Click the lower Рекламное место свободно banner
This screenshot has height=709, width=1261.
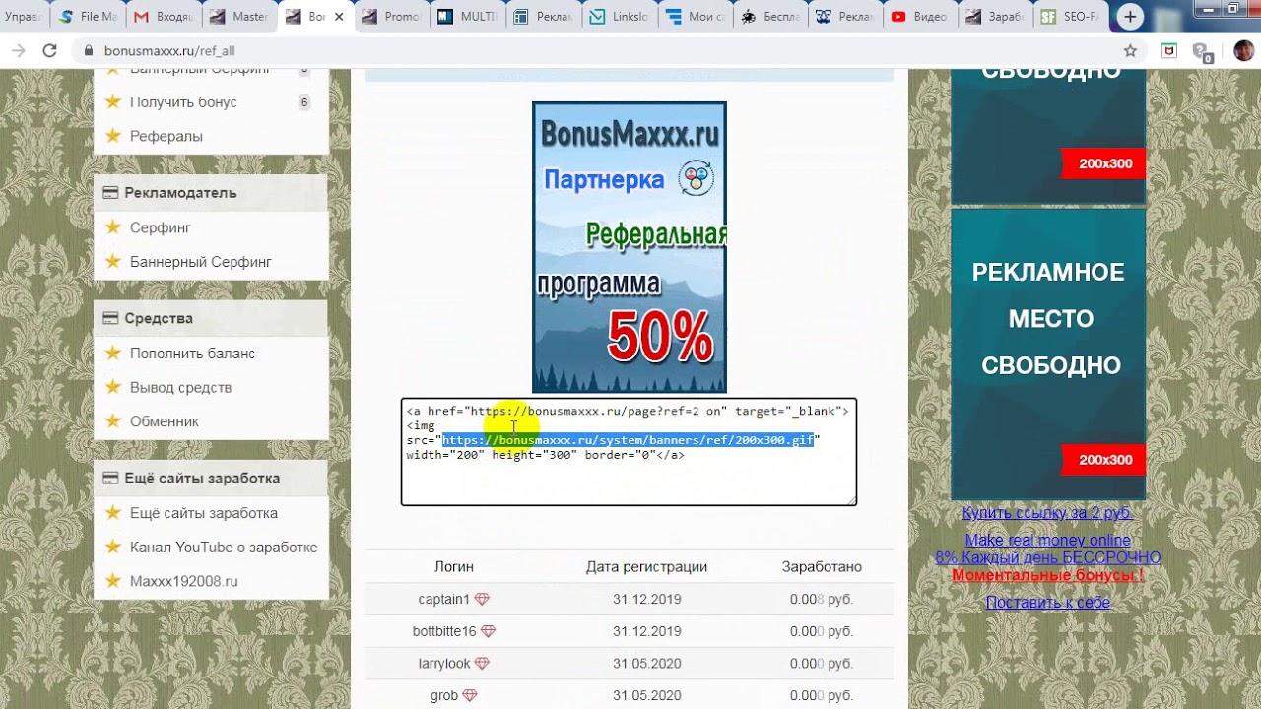pos(1048,354)
